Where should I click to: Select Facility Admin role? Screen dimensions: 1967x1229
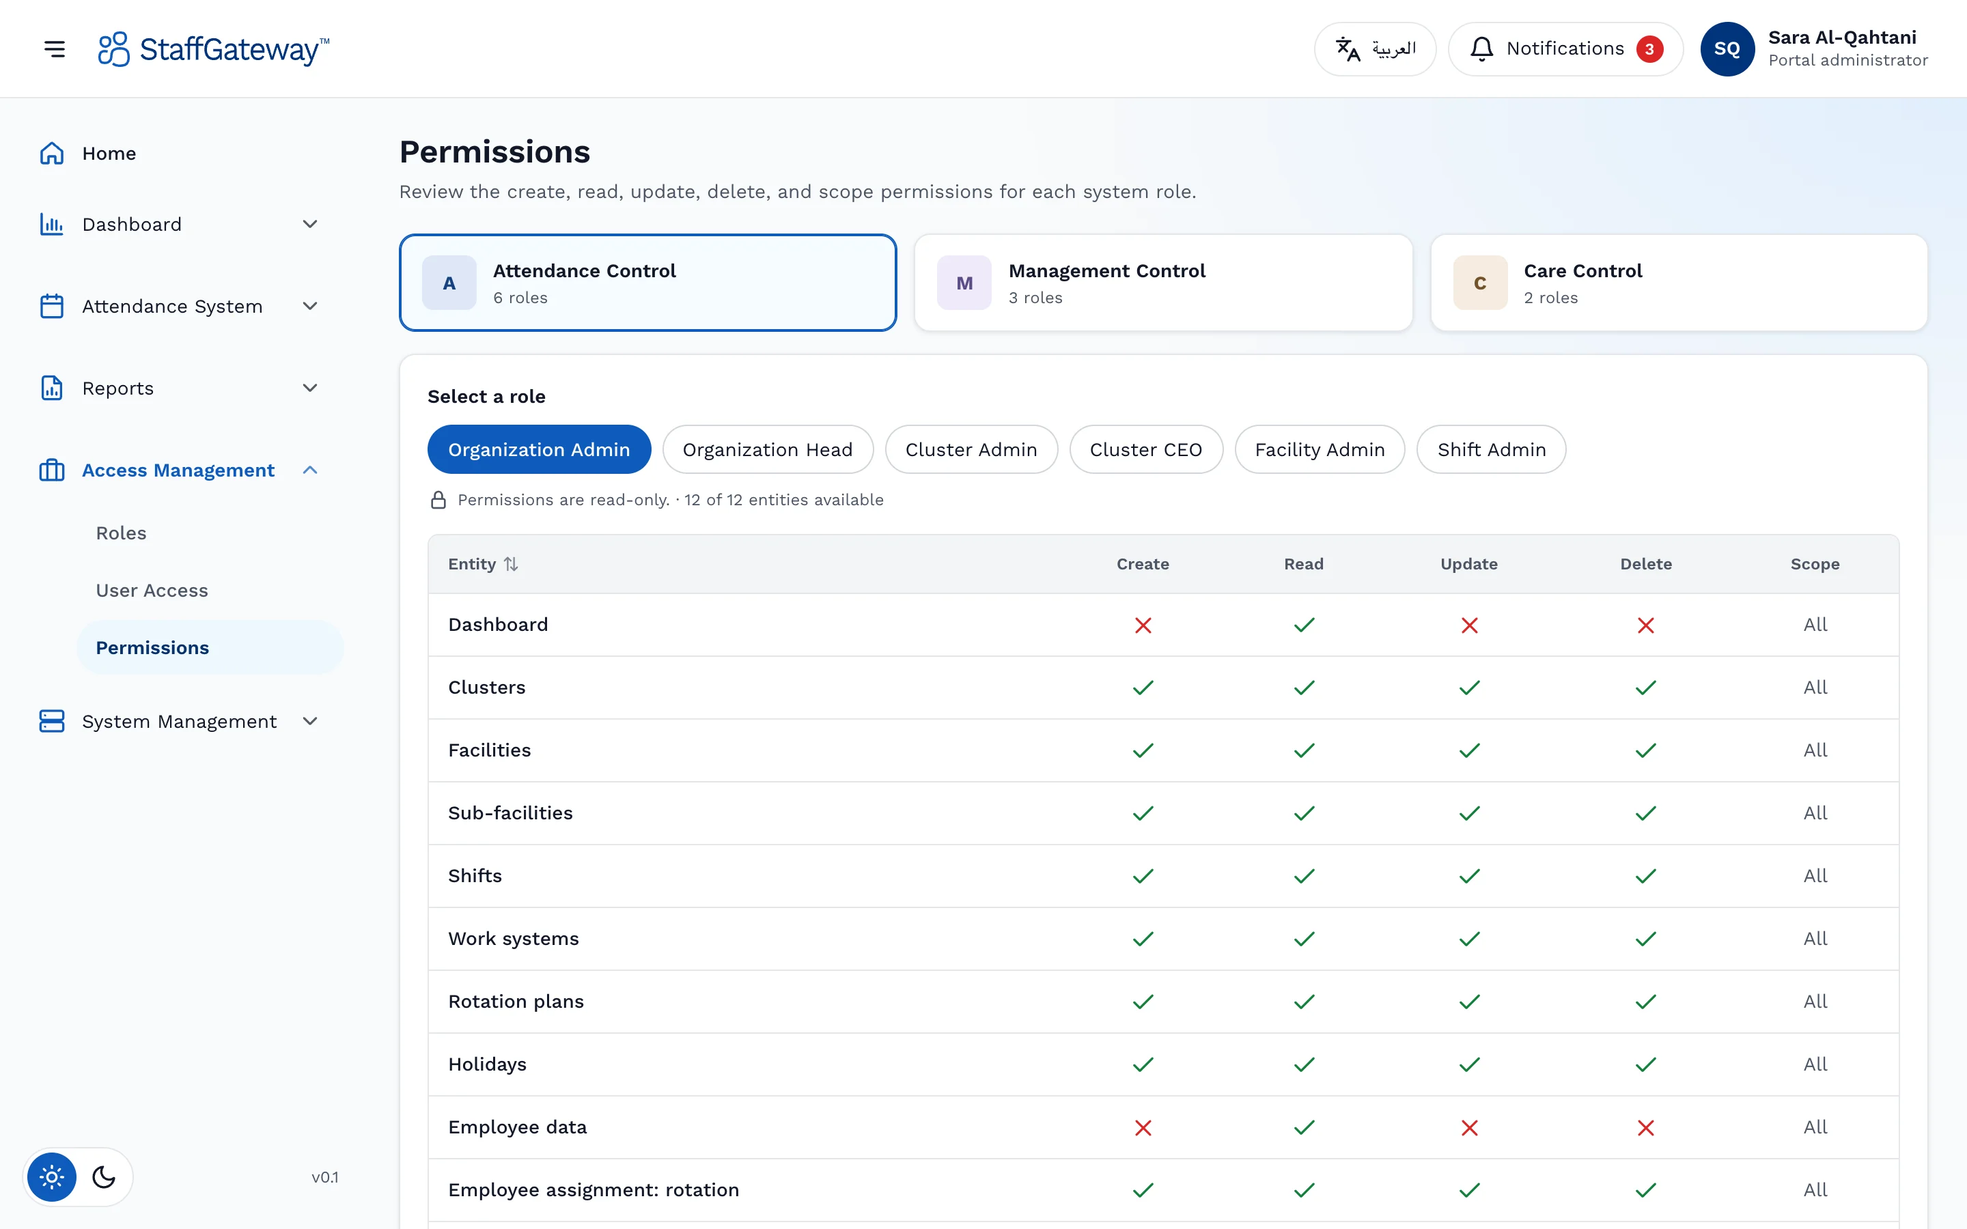(x=1320, y=449)
